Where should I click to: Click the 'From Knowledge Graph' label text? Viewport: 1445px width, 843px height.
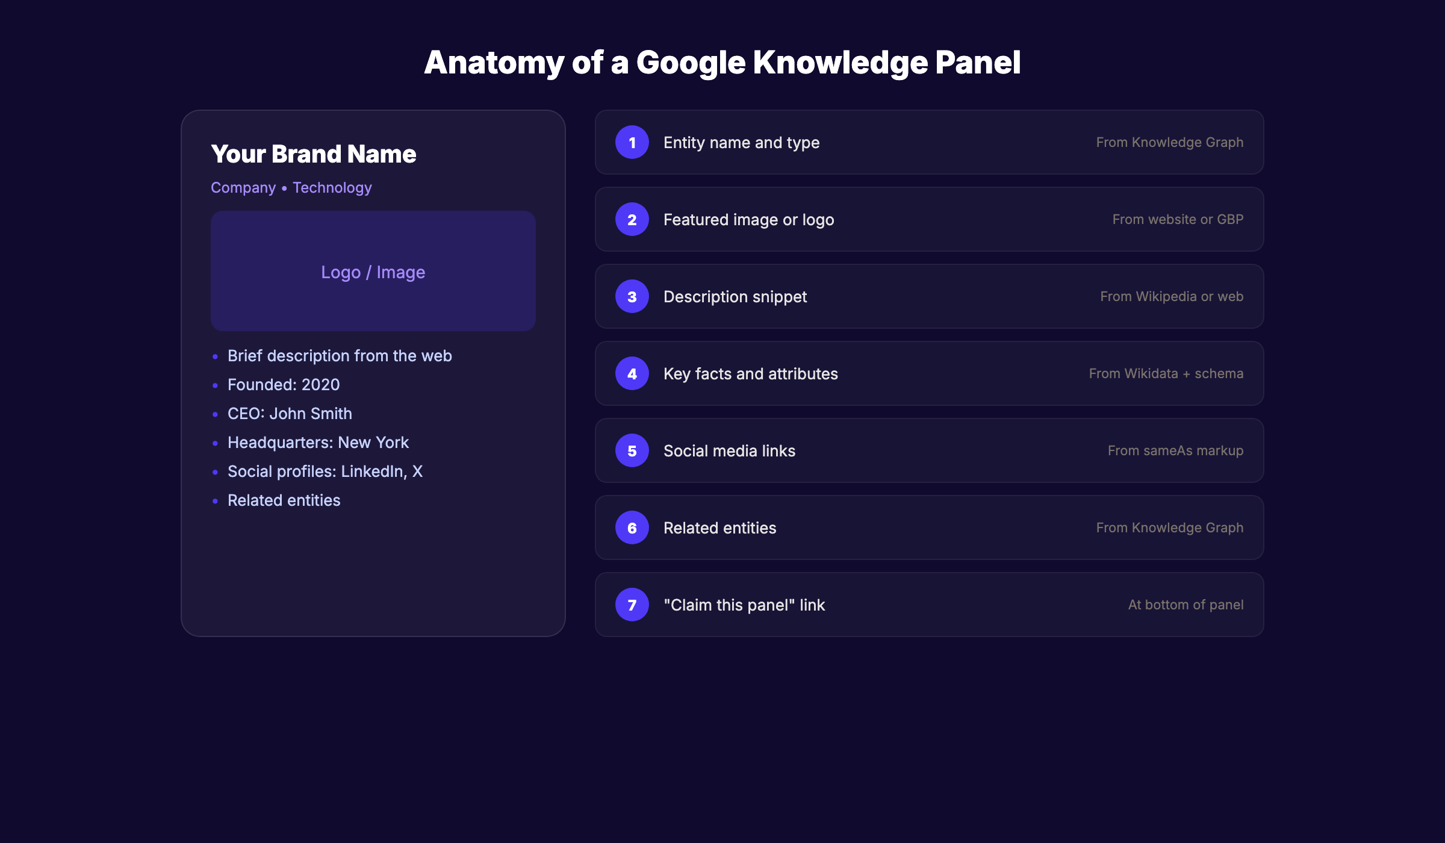pyautogui.click(x=1169, y=142)
